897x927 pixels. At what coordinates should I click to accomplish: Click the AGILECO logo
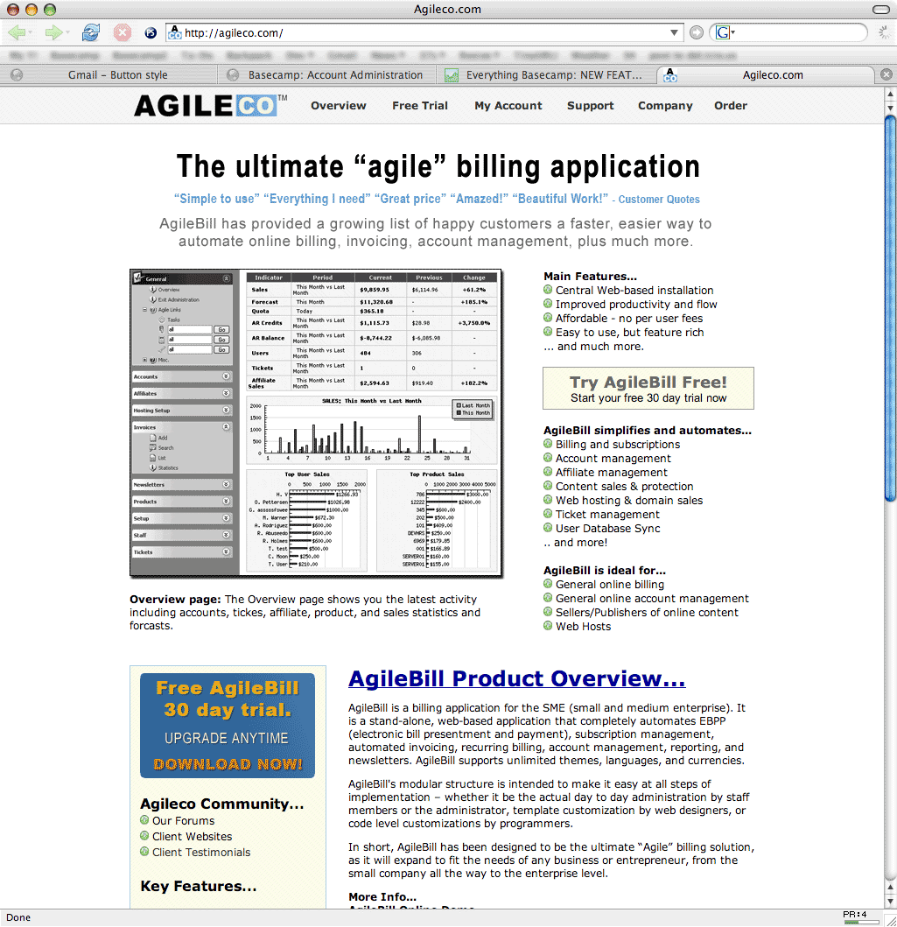point(210,105)
